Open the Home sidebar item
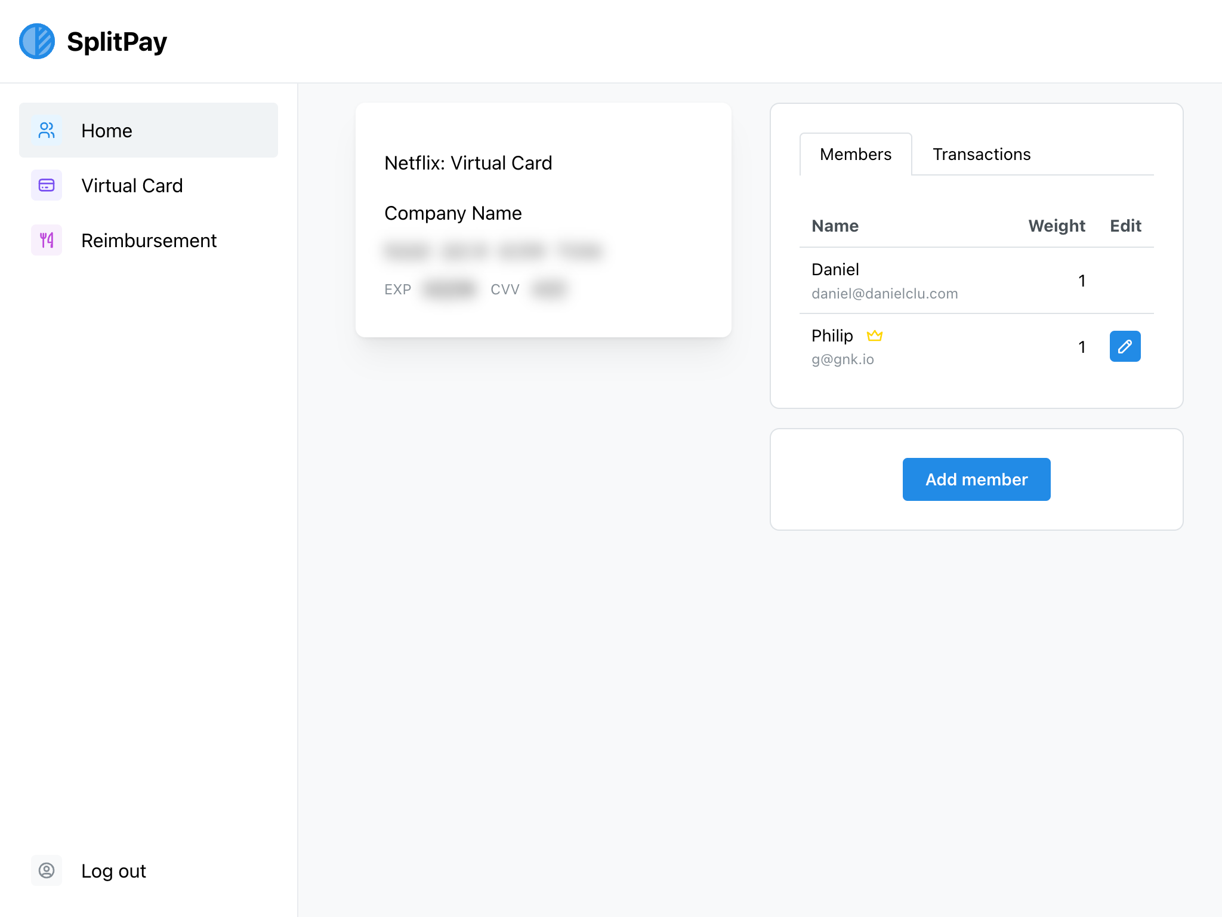Screen dimensions: 1222x917 click(107, 131)
